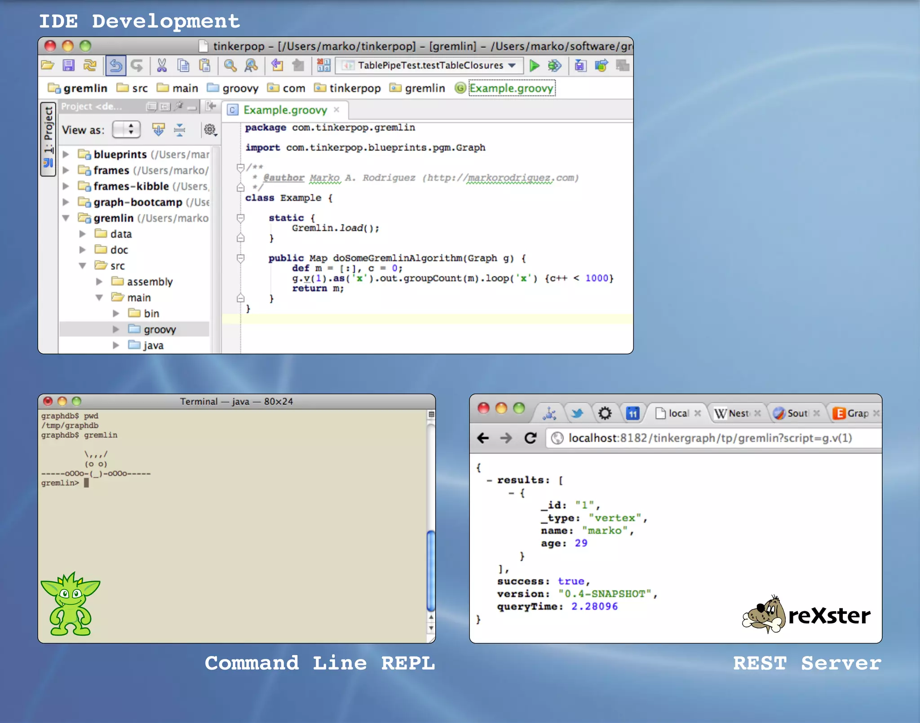Viewport: 920px width, 723px height.
Task: Click the colorful IDE settings icon near toolbar end
Action: [x=601, y=66]
